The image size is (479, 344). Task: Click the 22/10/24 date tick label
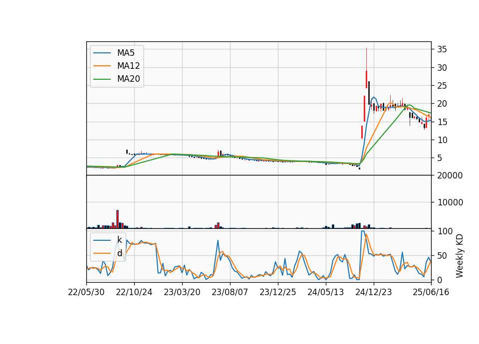tap(134, 292)
